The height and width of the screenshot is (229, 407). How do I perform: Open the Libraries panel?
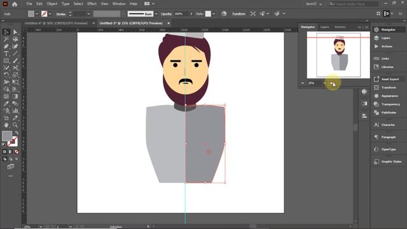(x=388, y=67)
